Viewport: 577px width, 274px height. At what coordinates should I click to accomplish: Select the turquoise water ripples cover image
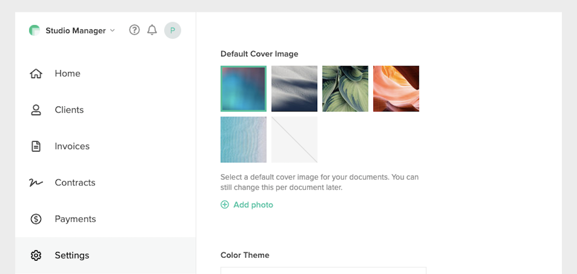(244, 140)
